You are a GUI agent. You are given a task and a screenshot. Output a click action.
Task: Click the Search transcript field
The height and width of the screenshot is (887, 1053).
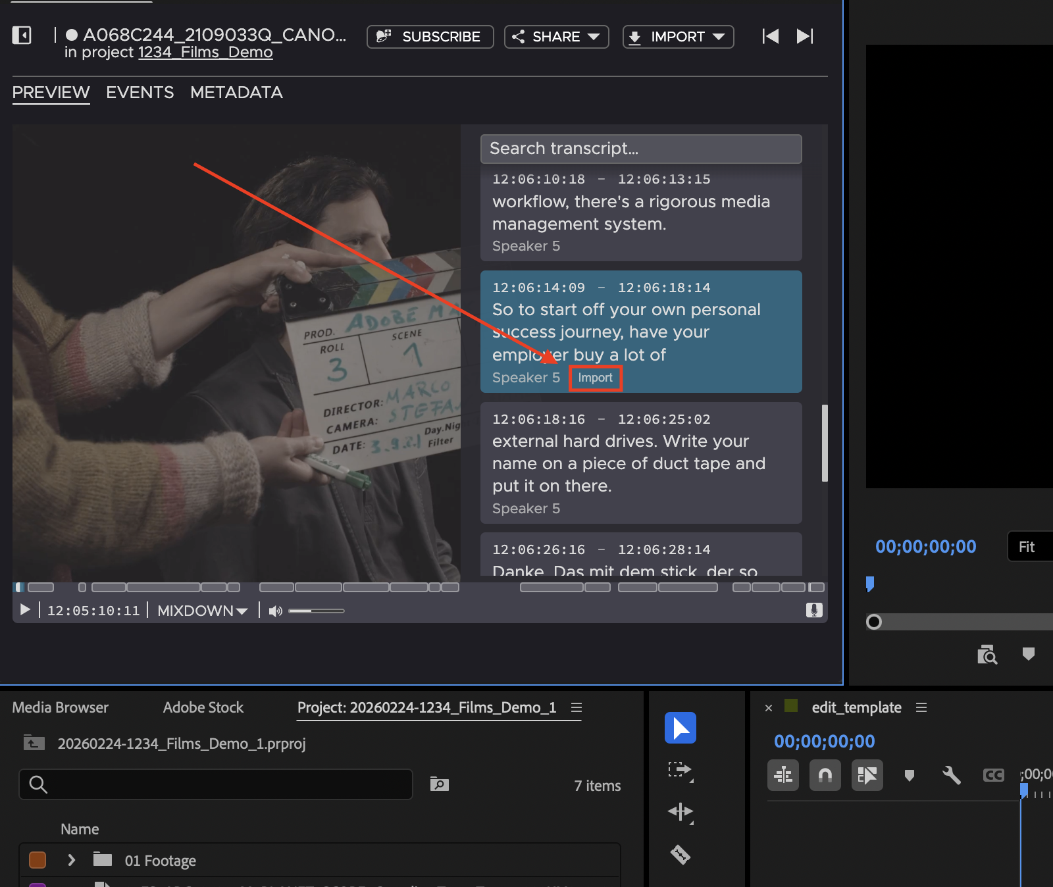640,149
